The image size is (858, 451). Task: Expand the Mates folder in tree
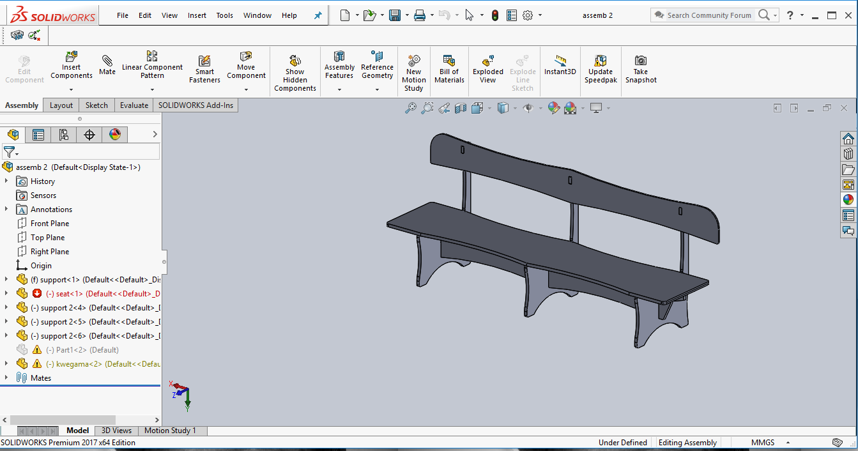pyautogui.click(x=6, y=378)
